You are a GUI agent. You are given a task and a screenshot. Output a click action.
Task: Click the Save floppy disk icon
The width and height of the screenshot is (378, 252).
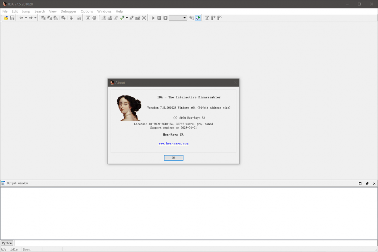12,18
